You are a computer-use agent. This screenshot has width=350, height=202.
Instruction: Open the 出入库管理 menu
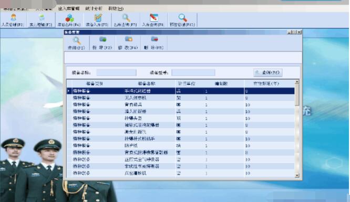[x=69, y=8]
